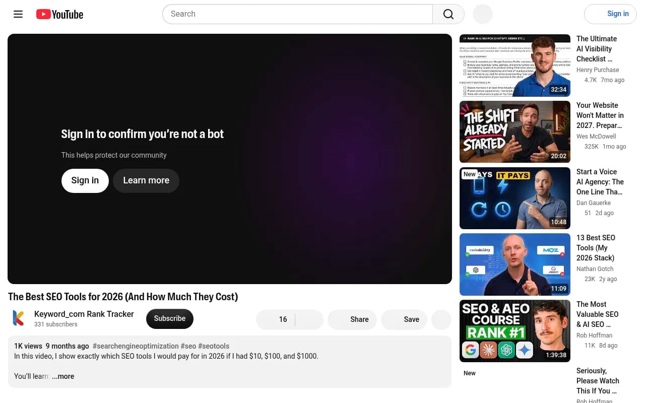
Task: Click title 'Seriously, Please Watch This If You'
Action: click(x=598, y=381)
